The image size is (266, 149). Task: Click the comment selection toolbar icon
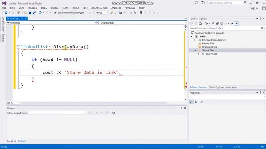(131, 13)
